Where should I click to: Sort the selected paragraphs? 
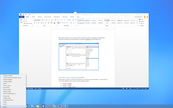73,20
